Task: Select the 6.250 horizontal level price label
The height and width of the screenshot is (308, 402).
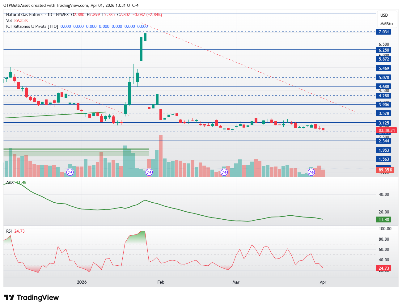Action: click(384, 50)
